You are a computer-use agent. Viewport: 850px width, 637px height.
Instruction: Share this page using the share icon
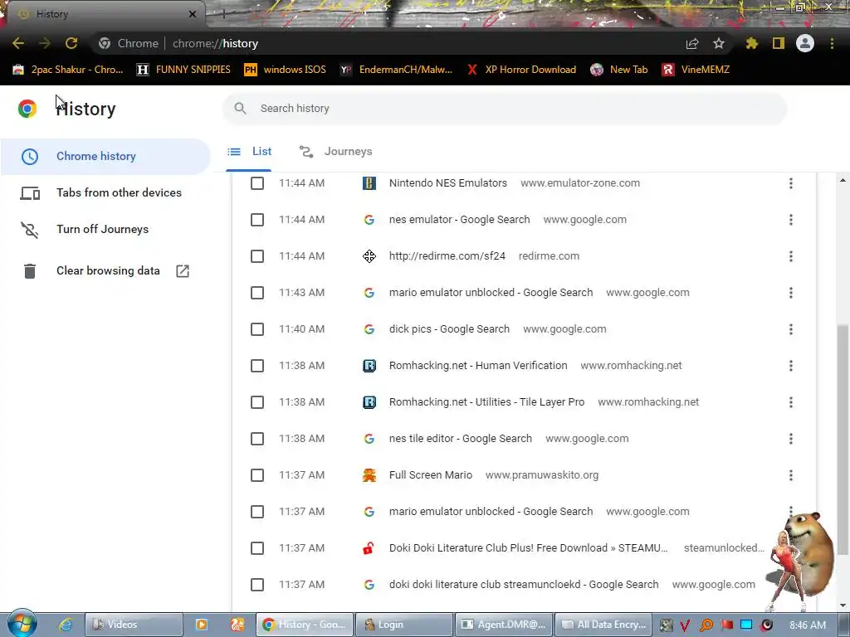pyautogui.click(x=692, y=43)
